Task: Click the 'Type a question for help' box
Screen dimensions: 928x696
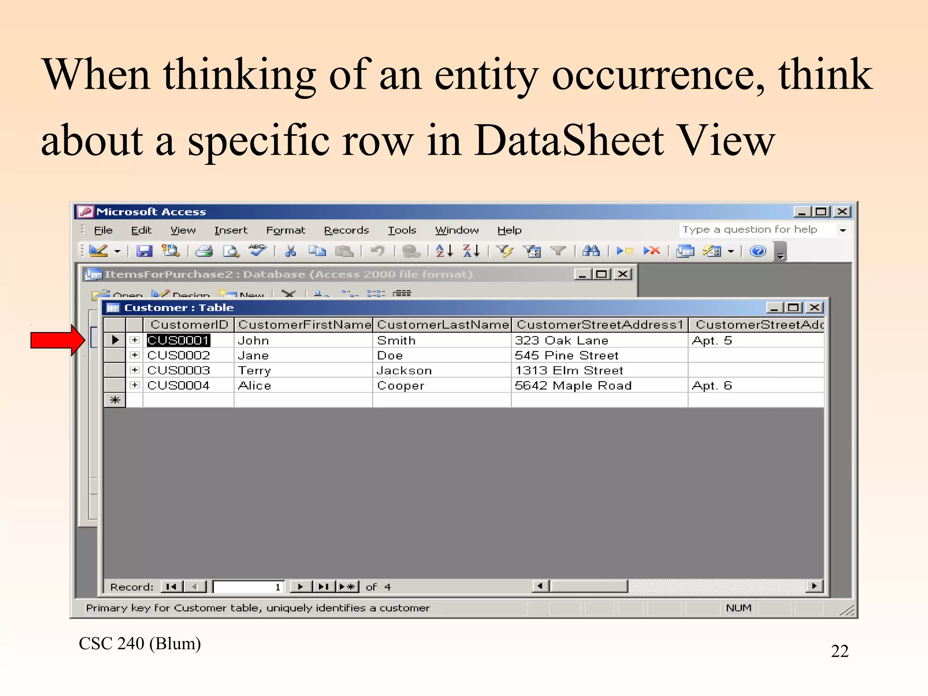Action: (x=758, y=230)
